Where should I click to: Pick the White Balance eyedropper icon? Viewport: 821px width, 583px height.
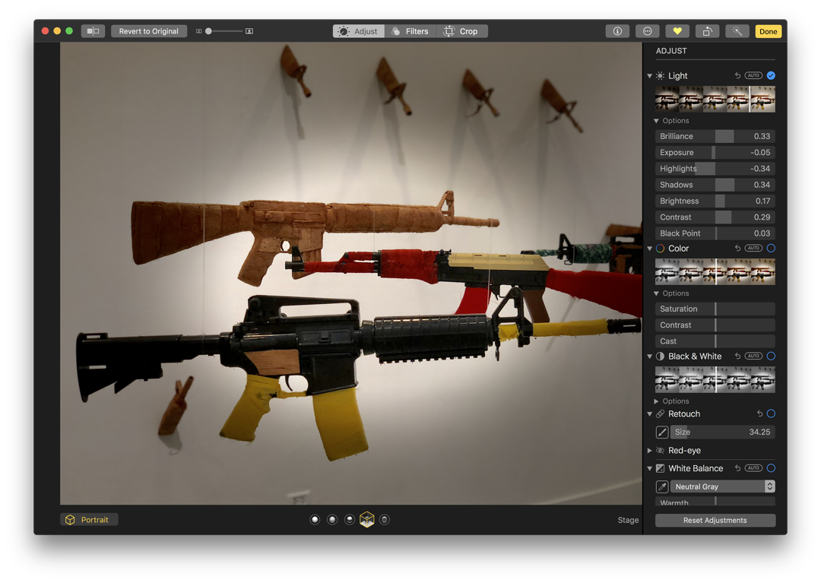pyautogui.click(x=662, y=486)
